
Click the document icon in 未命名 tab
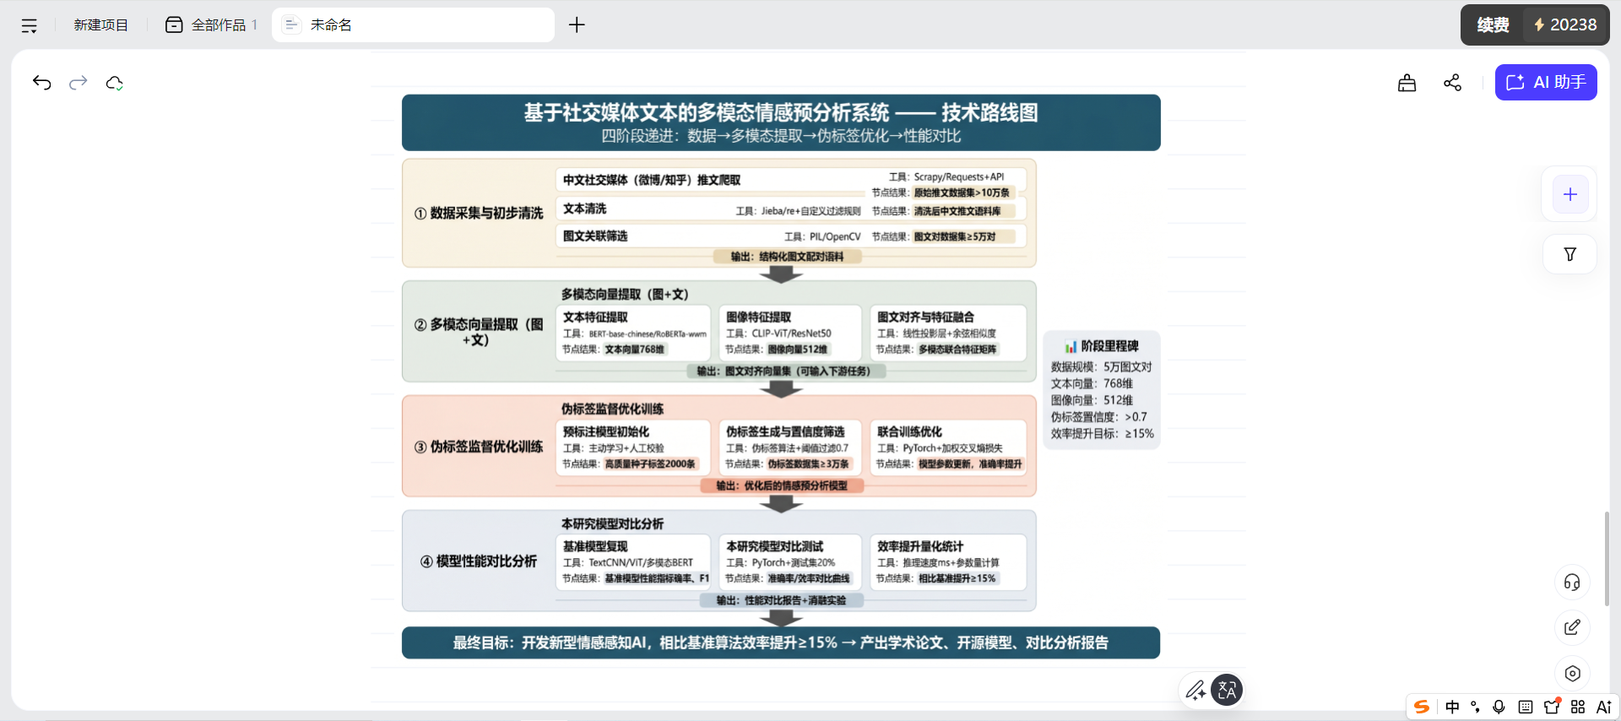tap(291, 24)
